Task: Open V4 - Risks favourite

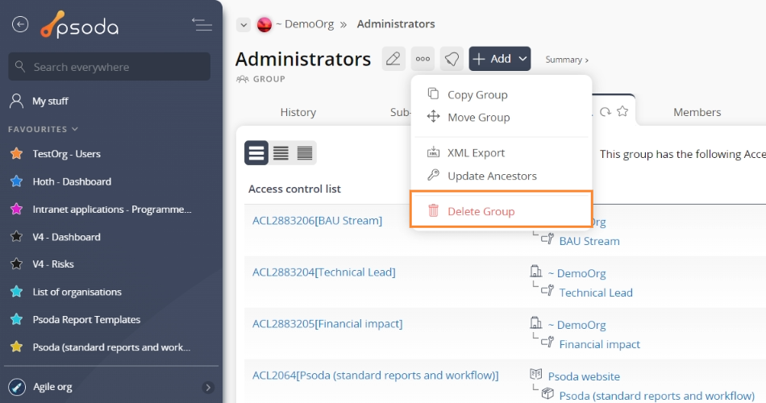Action: [x=53, y=264]
